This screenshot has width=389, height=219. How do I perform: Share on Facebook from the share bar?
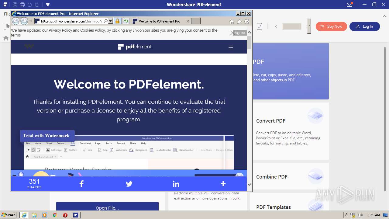pyautogui.click(x=81, y=184)
